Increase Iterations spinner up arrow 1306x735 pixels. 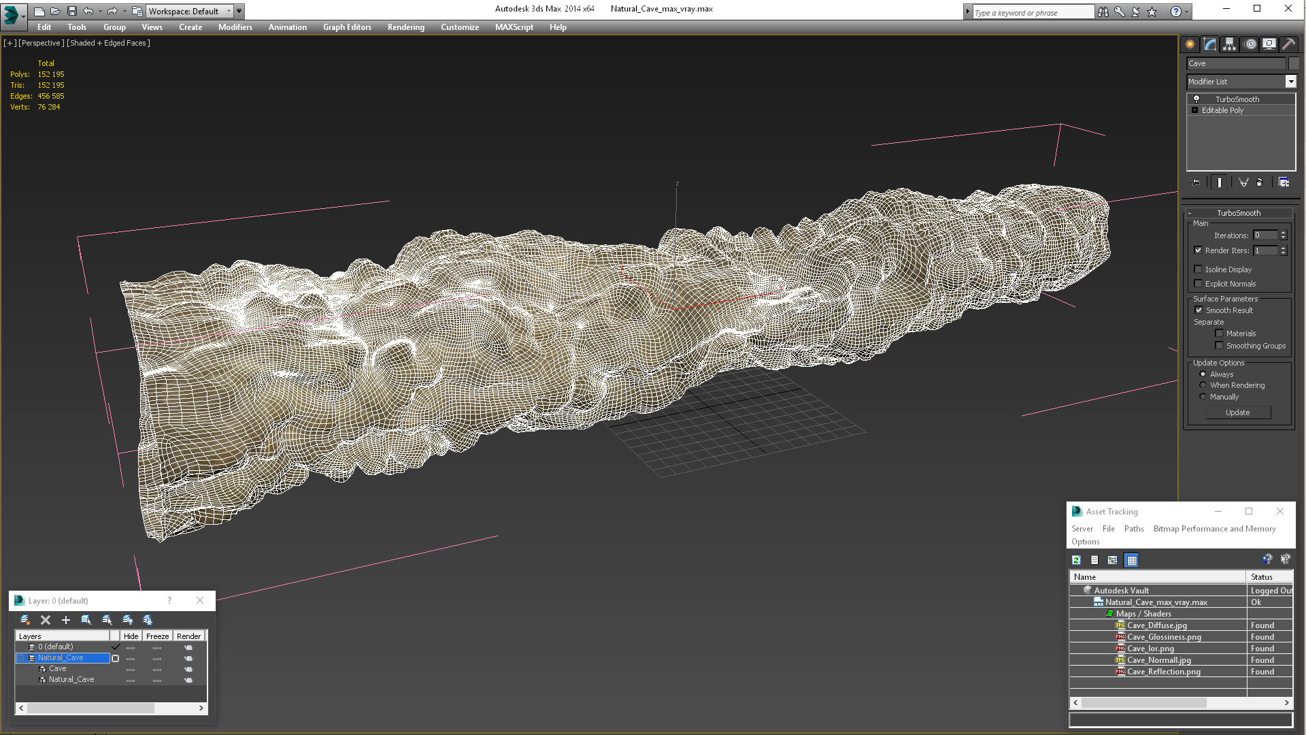[x=1284, y=233]
